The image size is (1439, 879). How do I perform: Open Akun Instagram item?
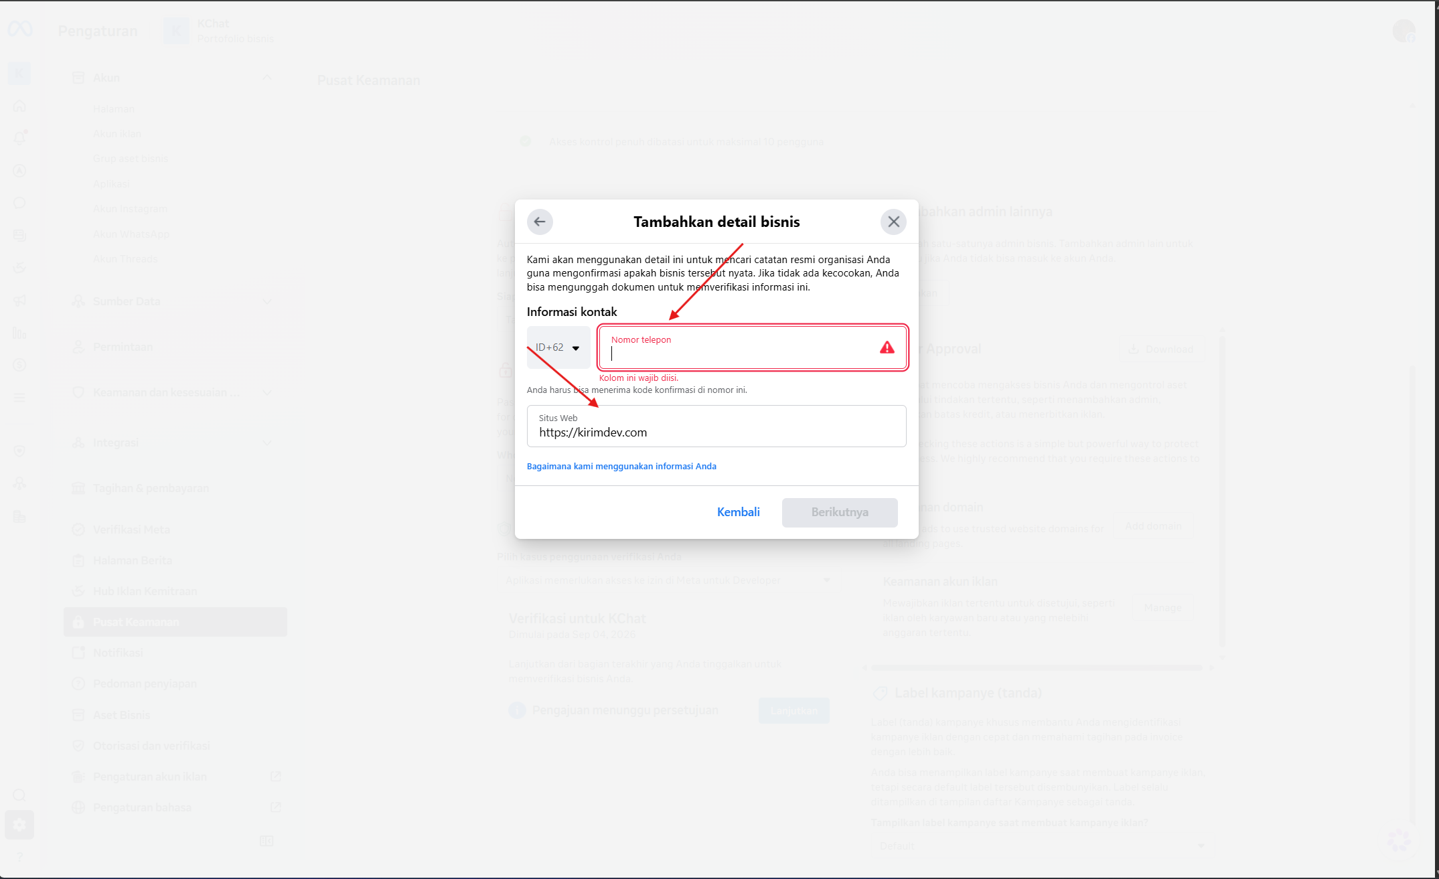[130, 209]
